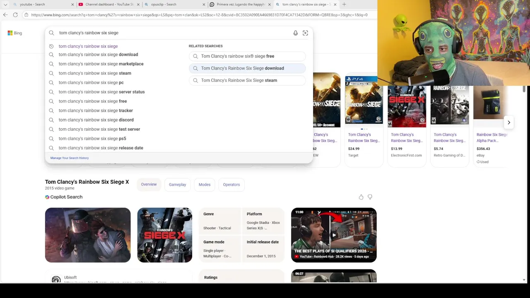Select the Modes tab
Screen dimensions: 530x298
pos(205,185)
